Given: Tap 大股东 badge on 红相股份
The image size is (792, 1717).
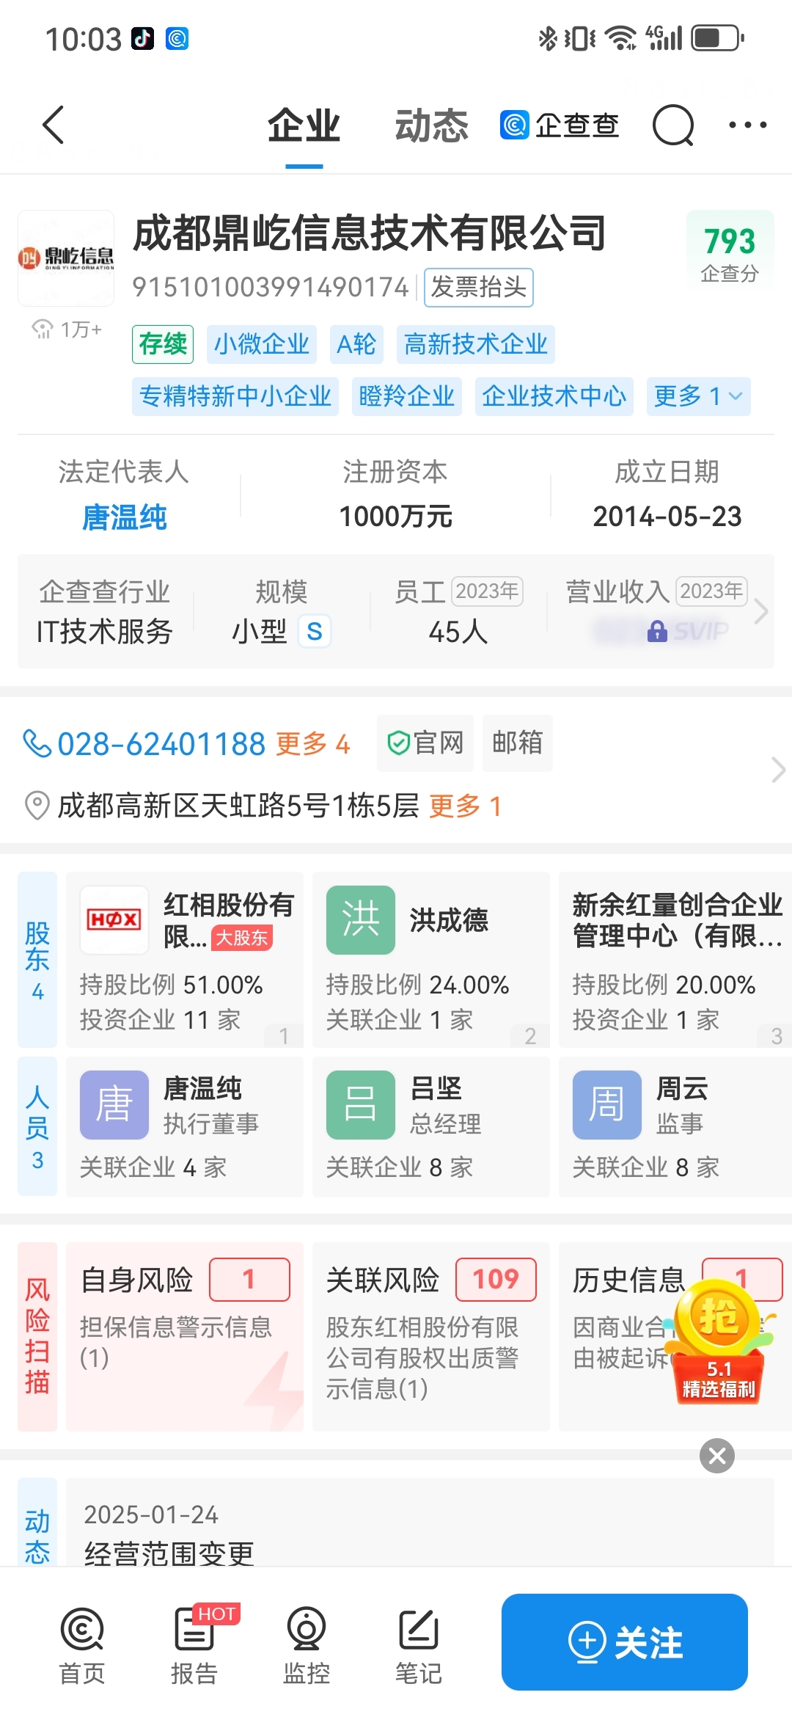Looking at the screenshot, I should [x=242, y=938].
